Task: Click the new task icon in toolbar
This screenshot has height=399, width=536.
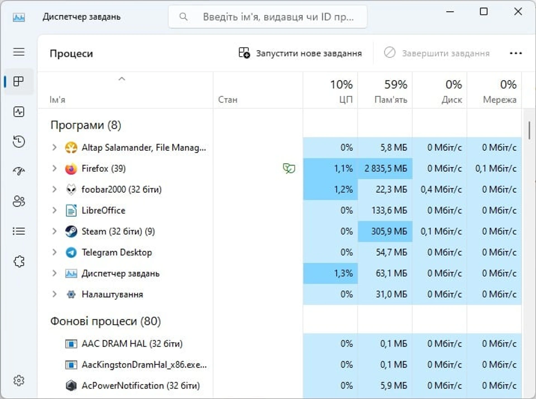Action: point(244,53)
